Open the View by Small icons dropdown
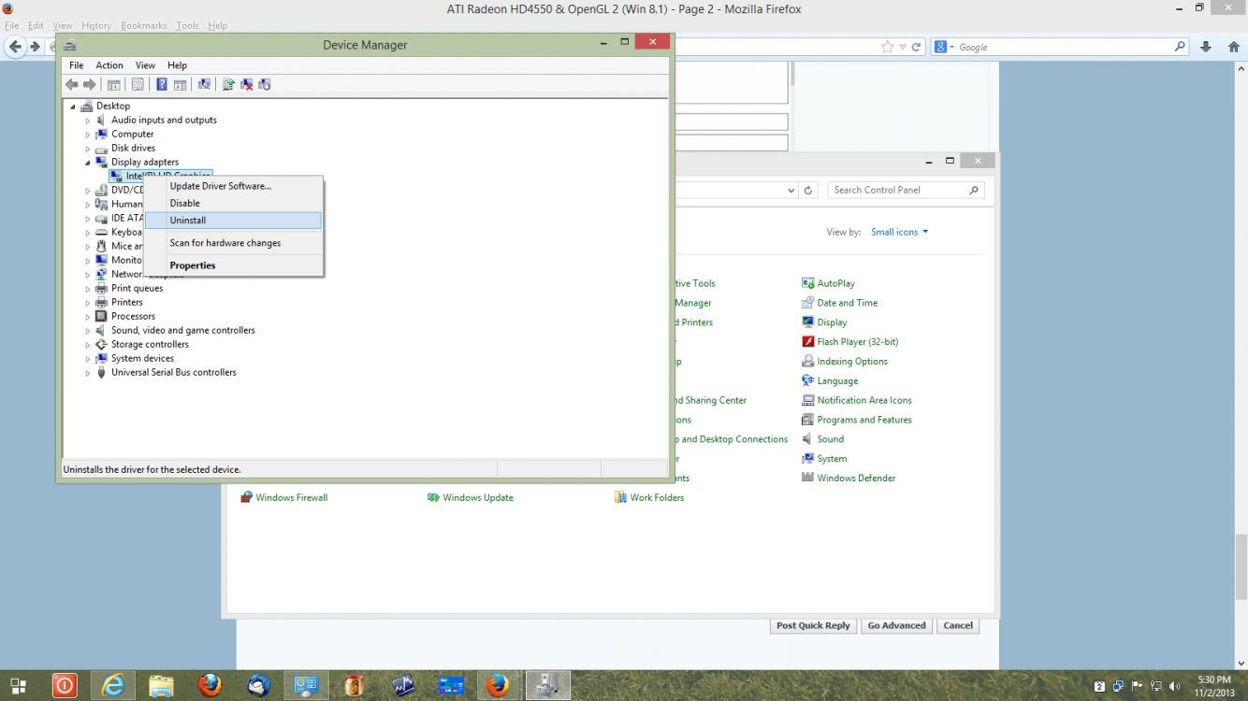 899,232
